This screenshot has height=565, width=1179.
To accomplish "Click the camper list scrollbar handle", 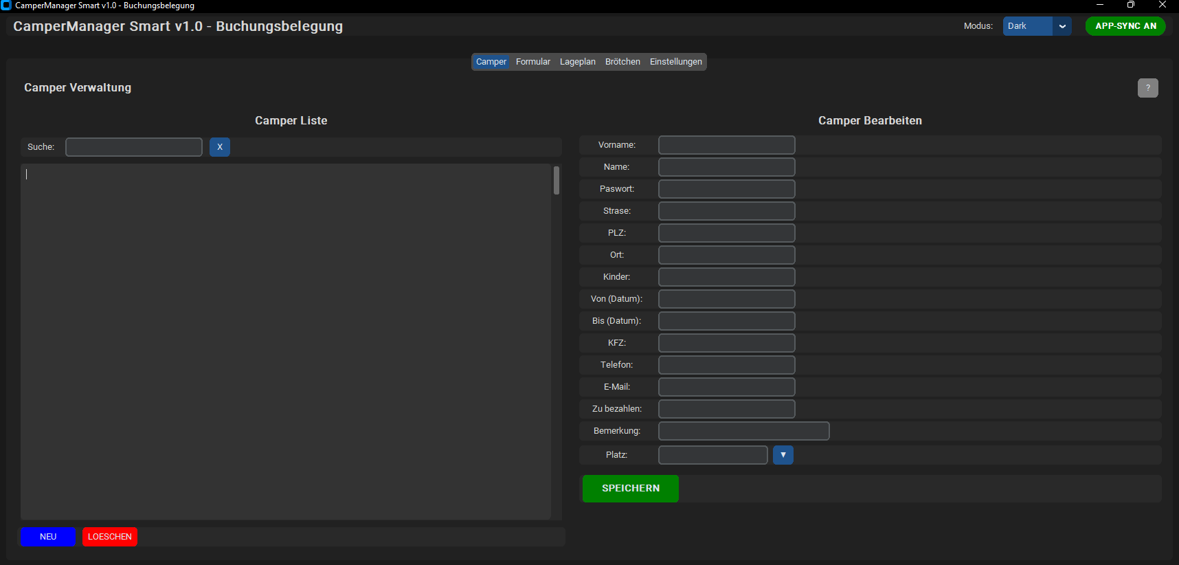I will coord(557,181).
